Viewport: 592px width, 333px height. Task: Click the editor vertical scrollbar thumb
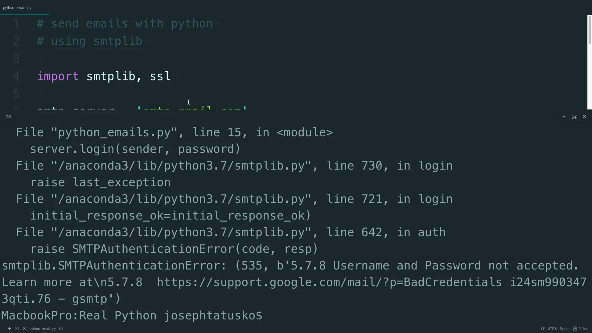click(590, 29)
